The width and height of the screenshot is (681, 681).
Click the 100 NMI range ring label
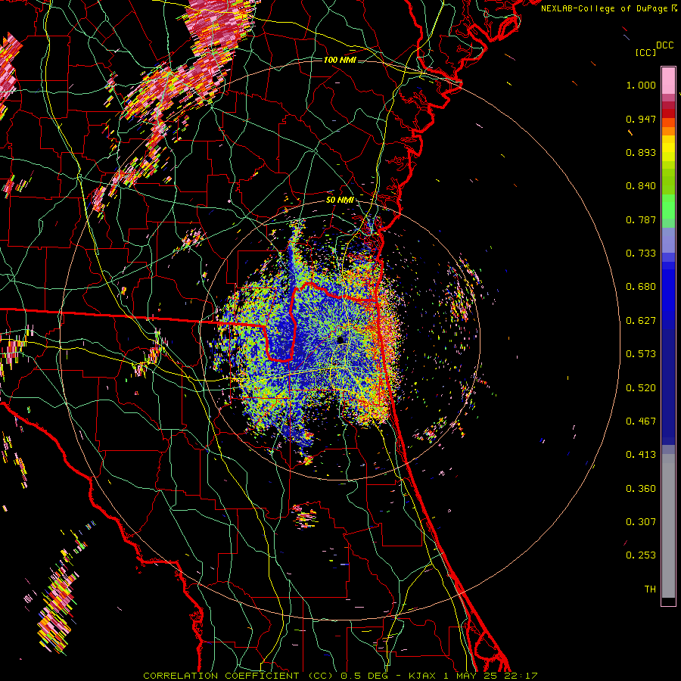click(x=340, y=60)
